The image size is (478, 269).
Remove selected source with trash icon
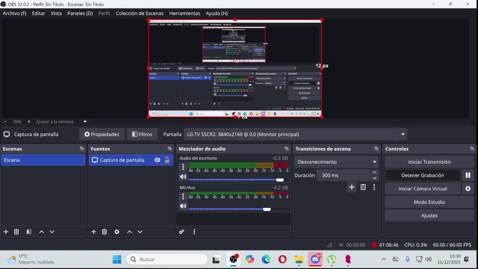pos(105,232)
